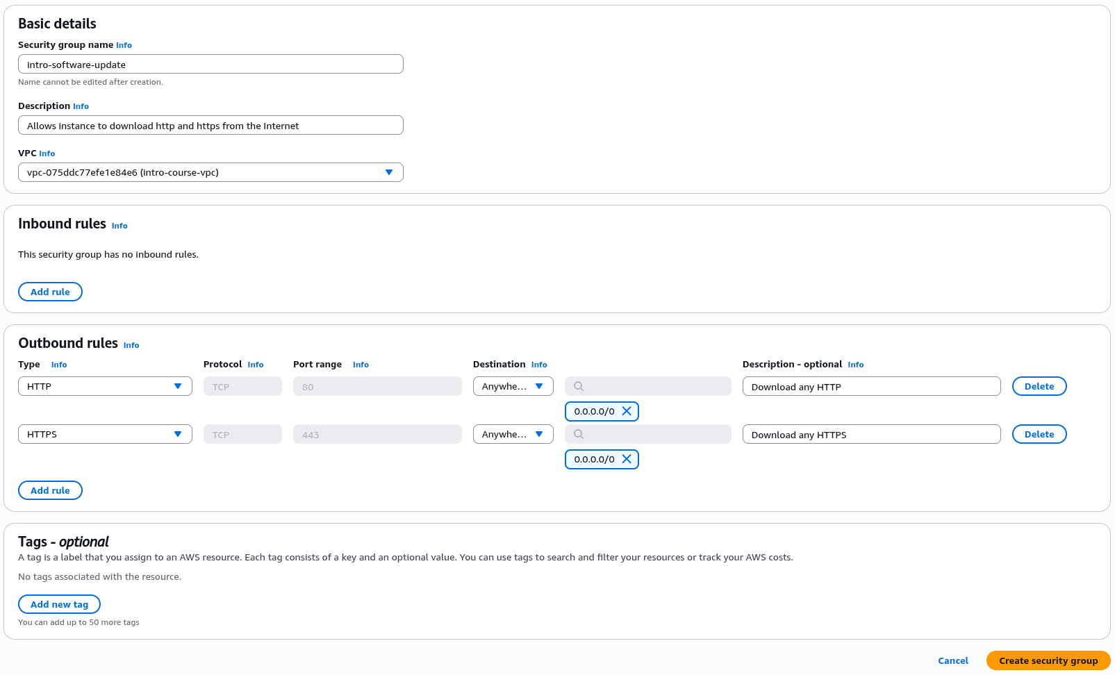Image resolution: width=1115 pixels, height=675 pixels.
Task: Remove 0.0.0.0/0 from the HTTPS rule destination
Action: pos(626,459)
